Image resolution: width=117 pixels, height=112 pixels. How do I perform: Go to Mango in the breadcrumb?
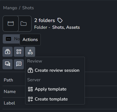10,8
